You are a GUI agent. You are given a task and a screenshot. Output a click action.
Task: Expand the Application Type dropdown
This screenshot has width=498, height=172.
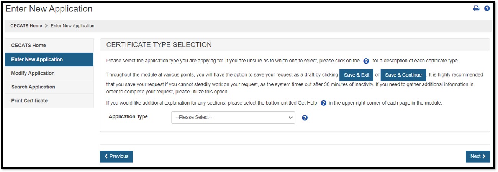(233, 118)
